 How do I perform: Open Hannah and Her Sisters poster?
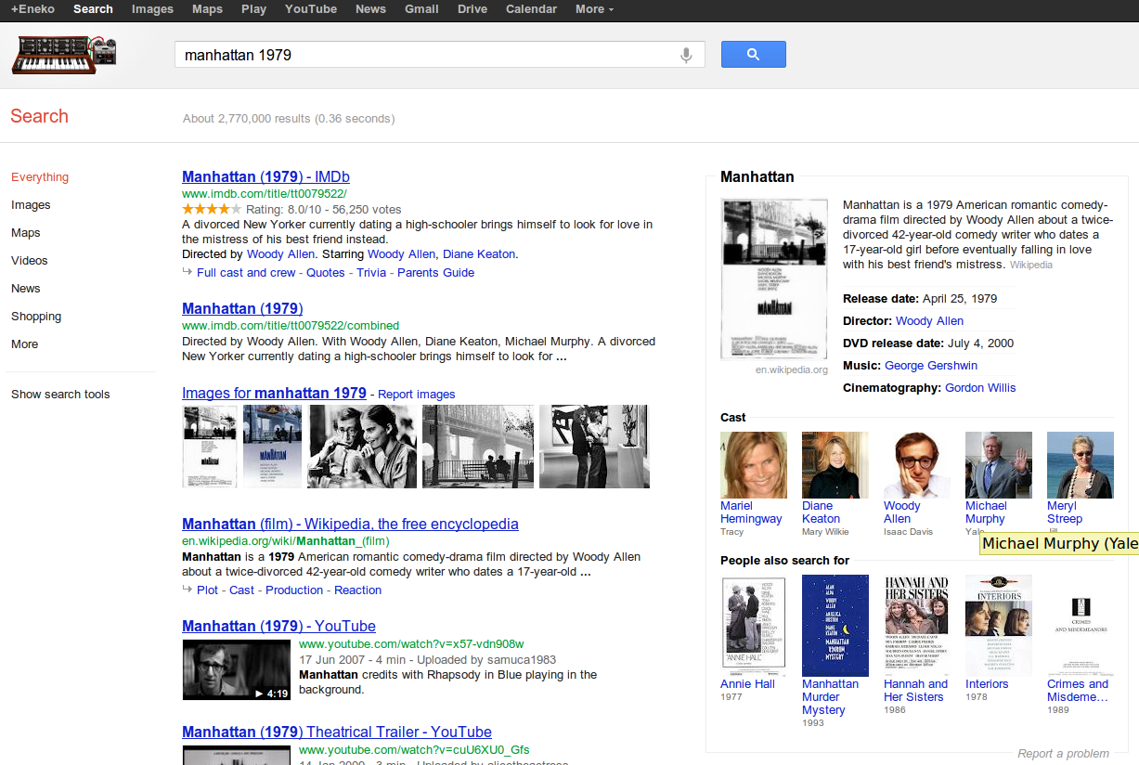pos(917,626)
